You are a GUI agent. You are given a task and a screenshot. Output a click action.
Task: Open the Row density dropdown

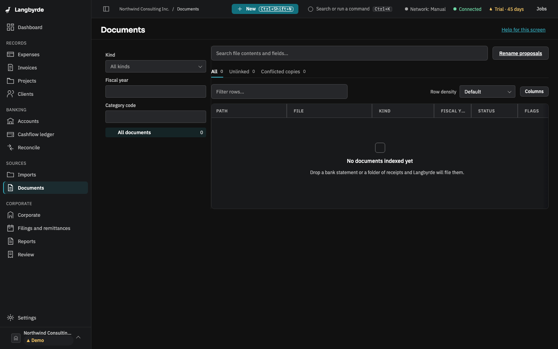point(487,92)
